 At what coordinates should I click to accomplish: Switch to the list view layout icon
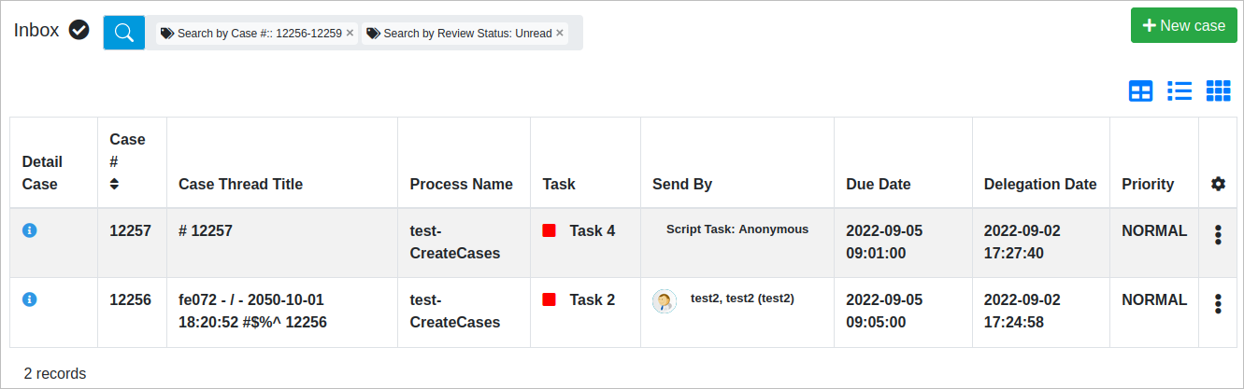pyautogui.click(x=1180, y=90)
